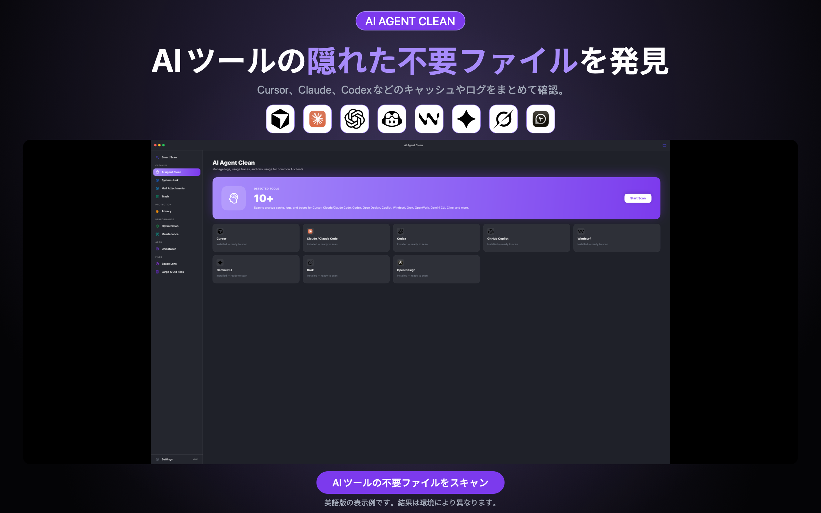Click the large OpenAI Codex icon tile
Screen dimensions: 821x513
[354, 119]
